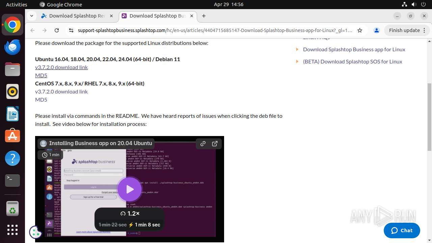This screenshot has width=432, height=243.
Task: Open the Chat support widget
Action: [x=402, y=231]
